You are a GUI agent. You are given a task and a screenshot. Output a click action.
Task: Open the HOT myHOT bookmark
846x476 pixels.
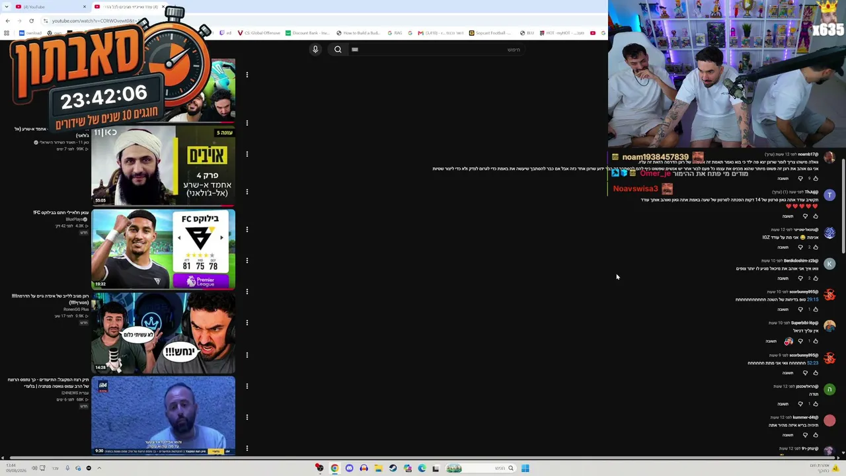(x=562, y=33)
